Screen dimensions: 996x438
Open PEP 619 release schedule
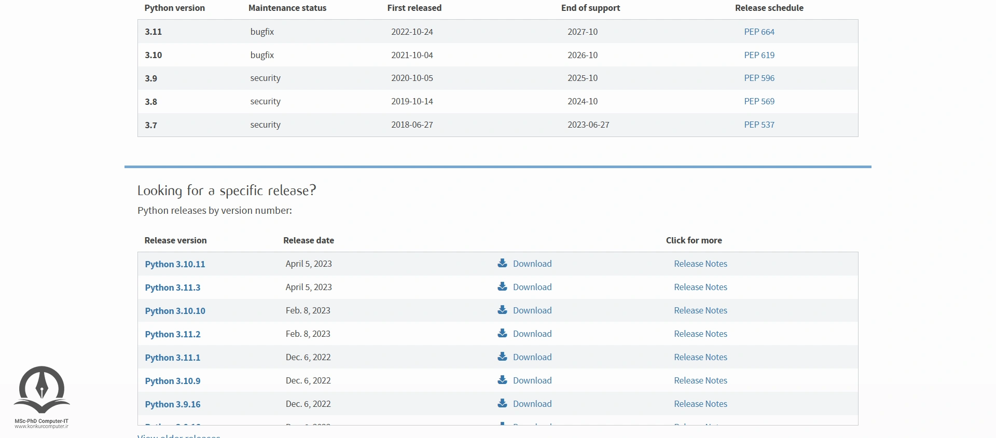point(759,55)
